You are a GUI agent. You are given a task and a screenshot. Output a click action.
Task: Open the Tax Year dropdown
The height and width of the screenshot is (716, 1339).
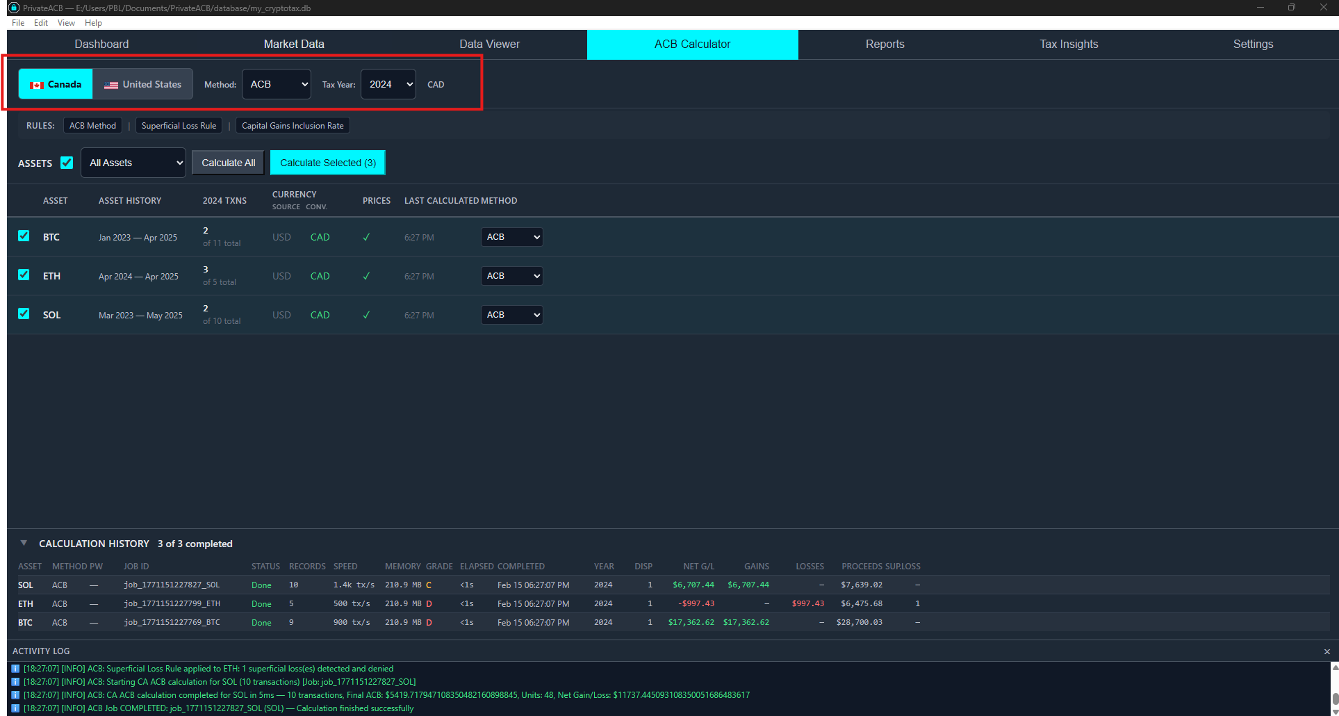pyautogui.click(x=388, y=83)
